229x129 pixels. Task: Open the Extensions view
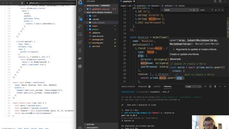80,42
